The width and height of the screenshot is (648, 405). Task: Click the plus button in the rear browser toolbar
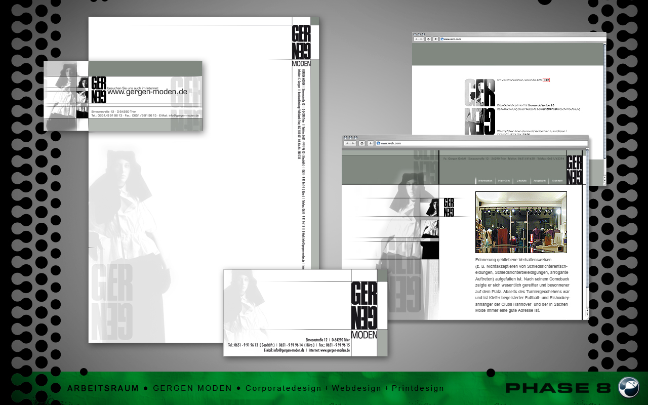(435, 38)
